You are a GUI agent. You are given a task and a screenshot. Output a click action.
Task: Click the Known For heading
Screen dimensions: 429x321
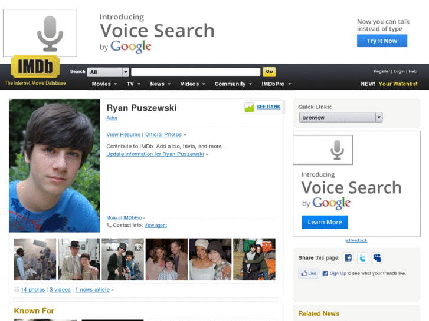click(34, 311)
